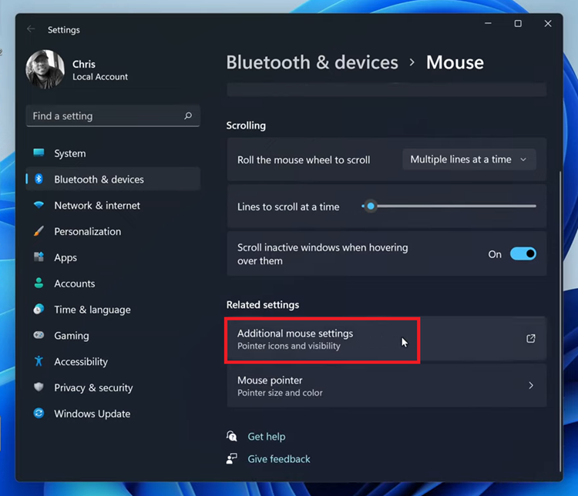
Task: Click the search magnifier icon
Action: [x=188, y=116]
